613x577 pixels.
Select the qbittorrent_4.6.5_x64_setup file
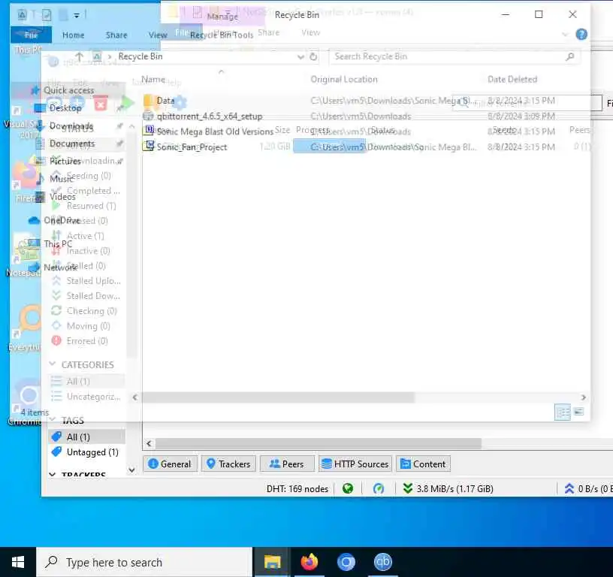coord(209,116)
